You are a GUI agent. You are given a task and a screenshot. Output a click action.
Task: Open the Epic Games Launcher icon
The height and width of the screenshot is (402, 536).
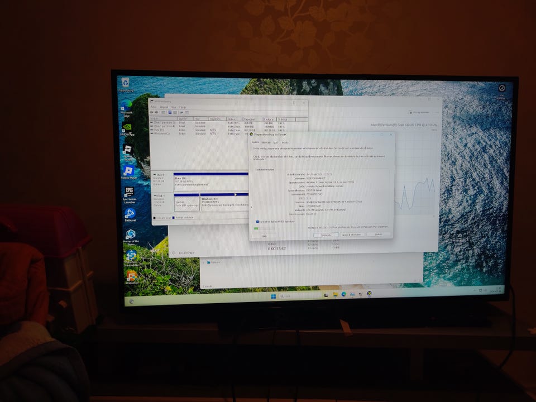[x=129, y=195]
